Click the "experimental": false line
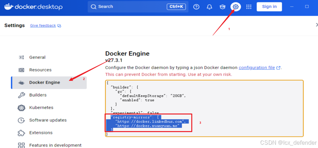This screenshot has width=318, height=148. coord(135,113)
